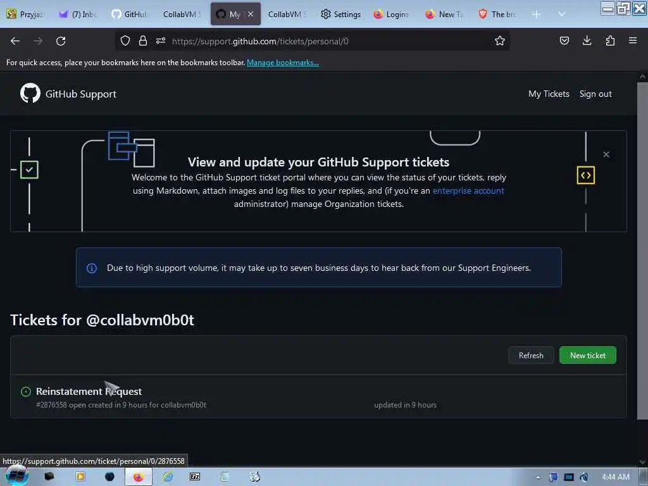Click Sign out in header
Screen dimensions: 648x486
pyautogui.click(x=595, y=94)
